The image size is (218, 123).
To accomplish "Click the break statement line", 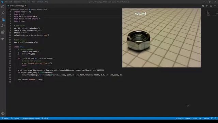I will click(24, 66).
